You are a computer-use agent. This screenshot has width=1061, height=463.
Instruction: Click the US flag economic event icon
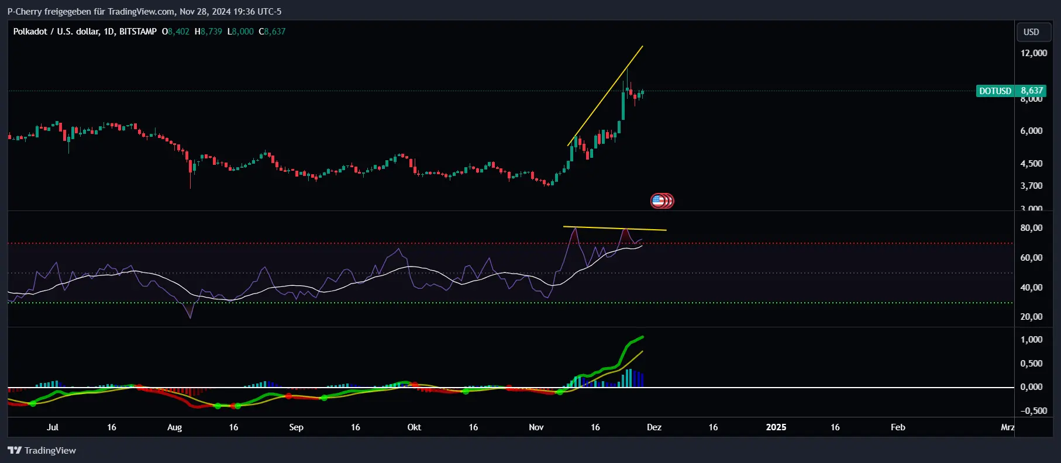[x=659, y=201]
